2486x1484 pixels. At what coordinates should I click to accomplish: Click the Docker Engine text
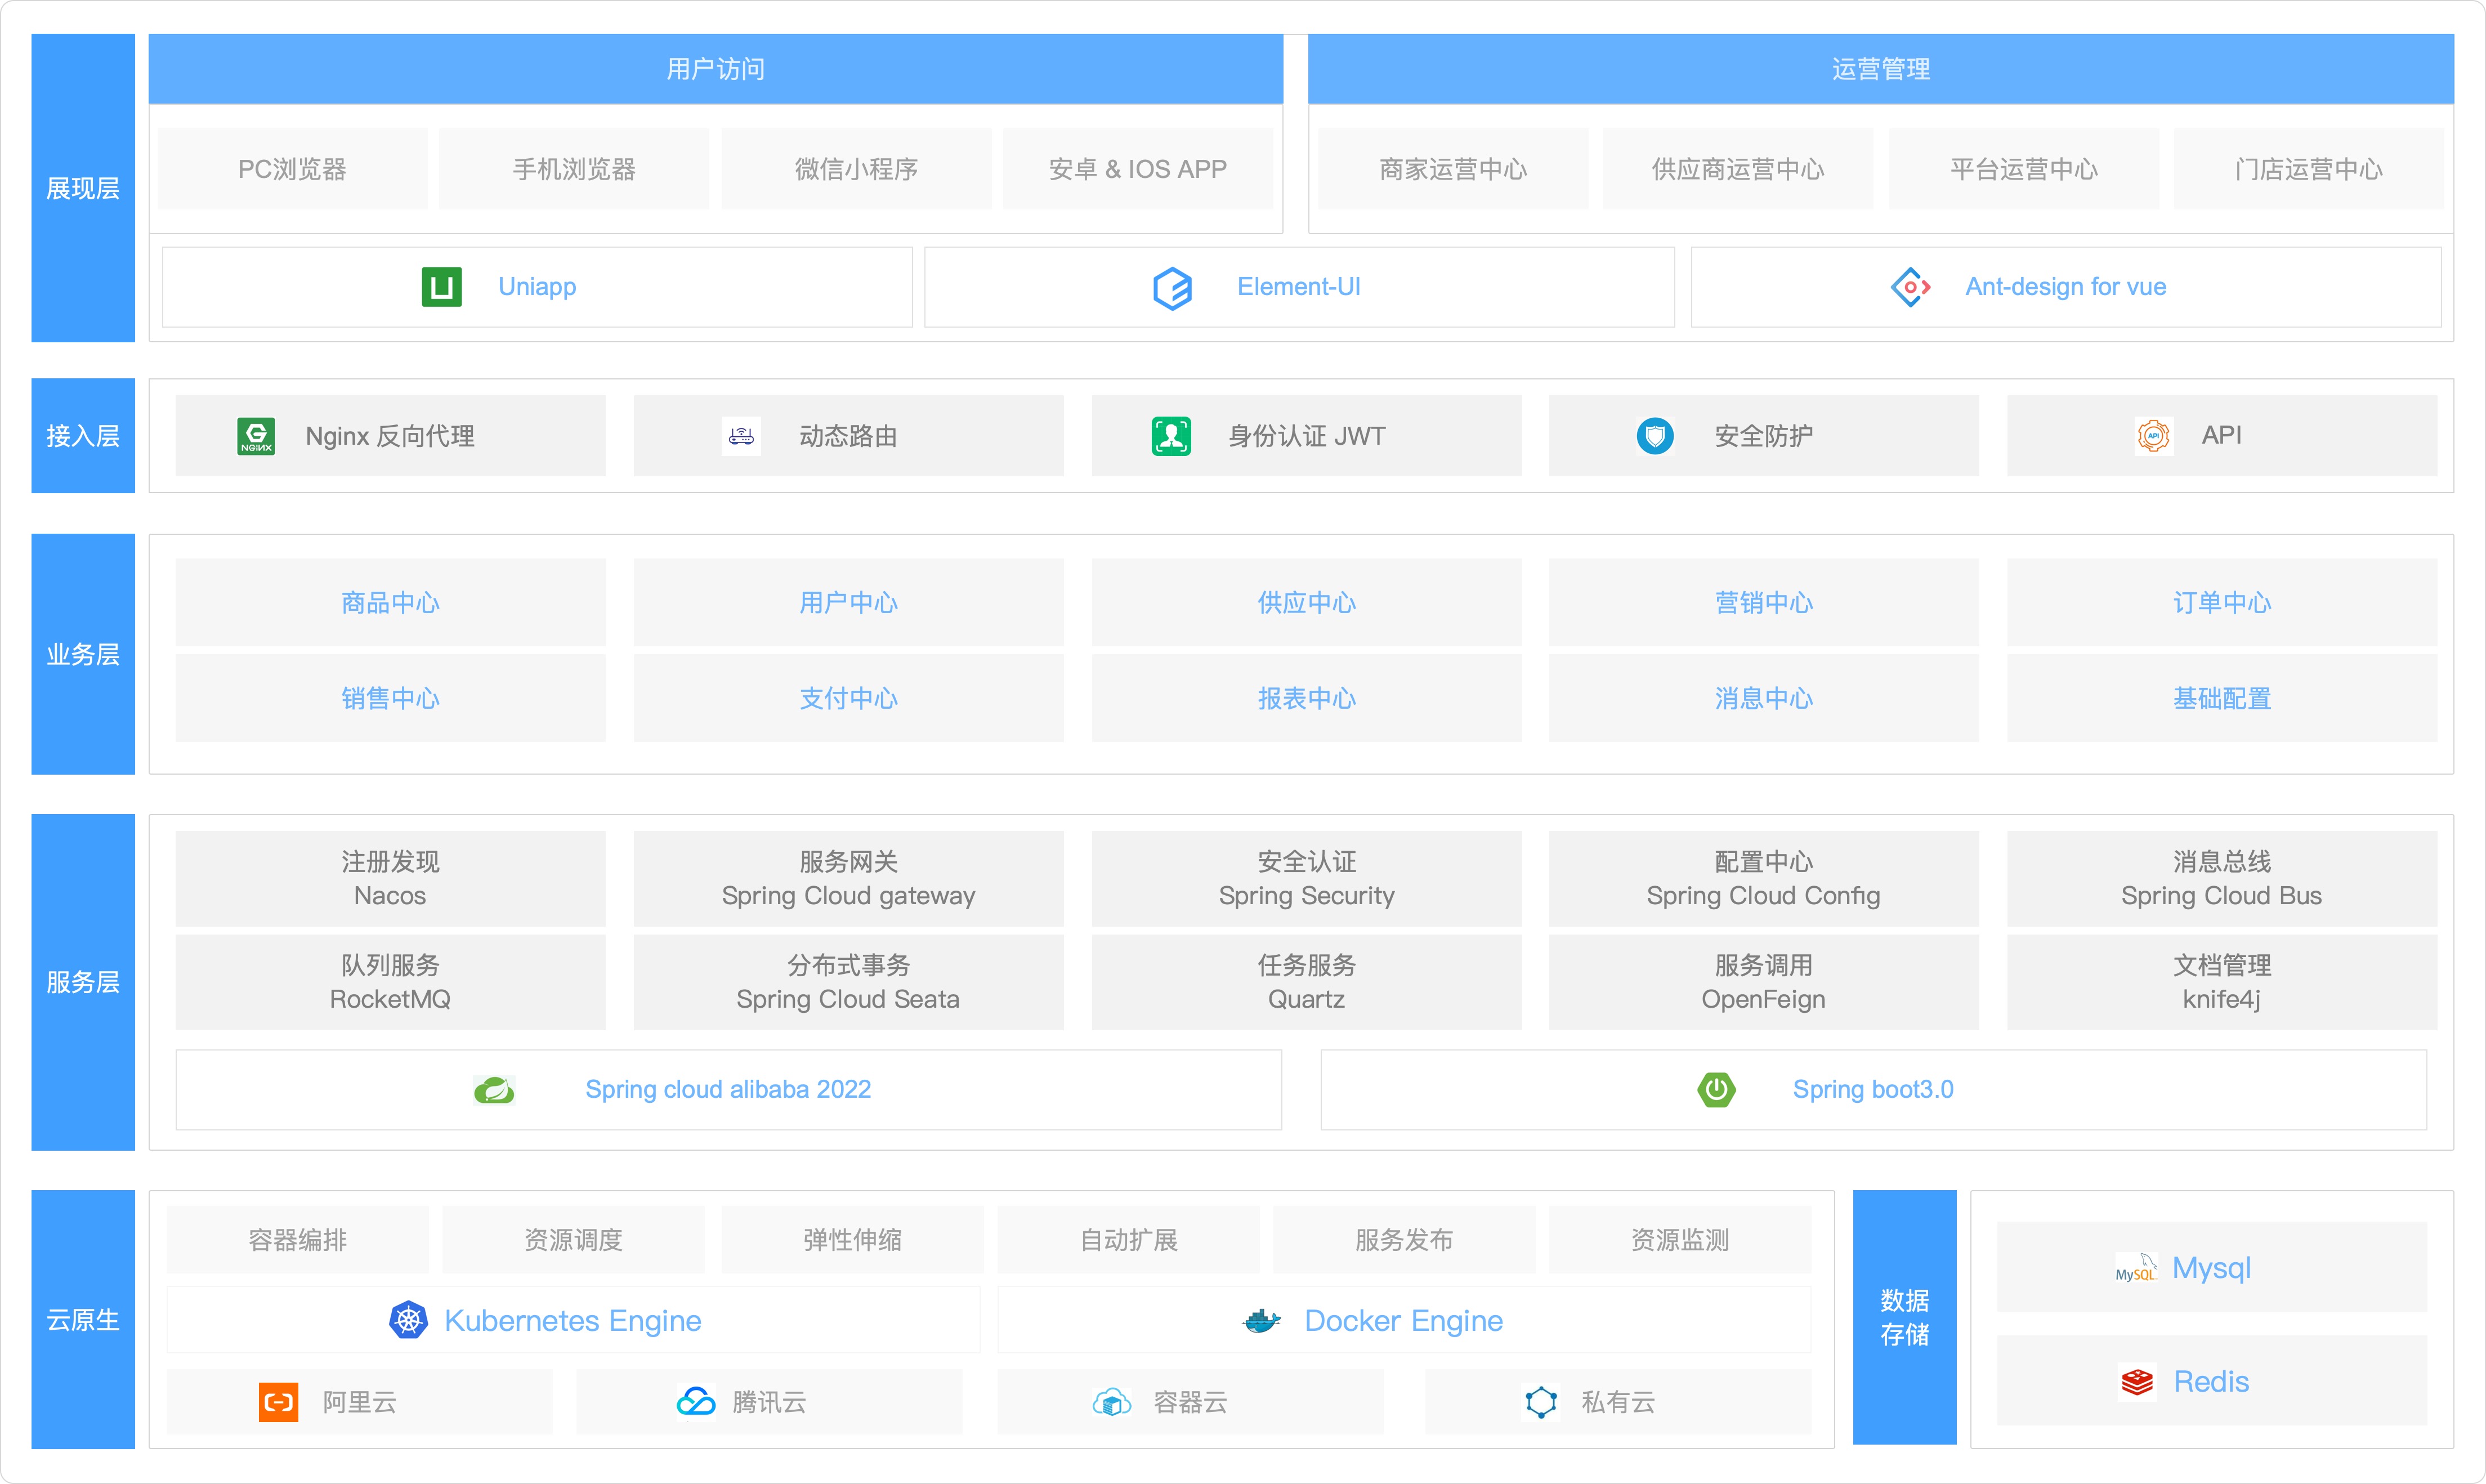1404,1320
